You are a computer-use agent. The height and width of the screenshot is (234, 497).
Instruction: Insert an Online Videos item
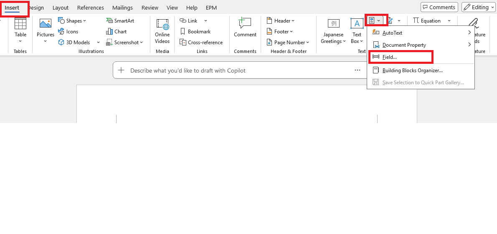tap(162, 31)
